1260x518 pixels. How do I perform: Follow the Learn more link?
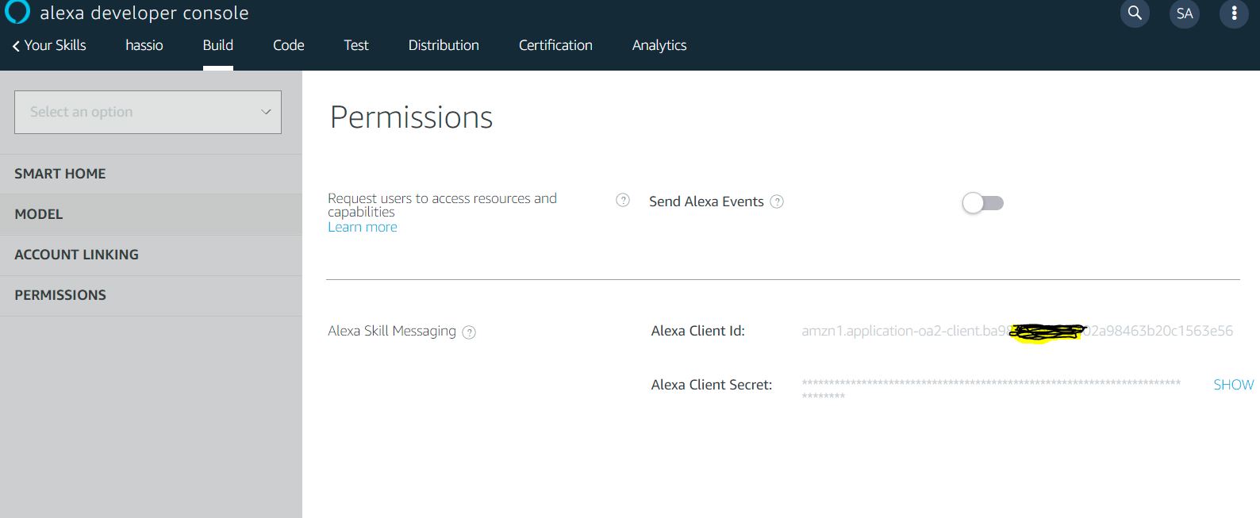click(363, 227)
